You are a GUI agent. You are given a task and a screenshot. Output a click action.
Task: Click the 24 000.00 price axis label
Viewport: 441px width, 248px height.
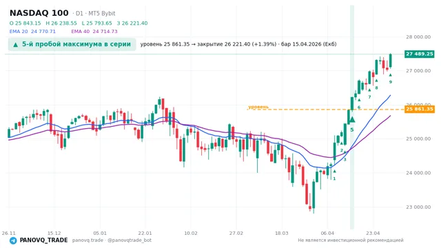pos(418,173)
